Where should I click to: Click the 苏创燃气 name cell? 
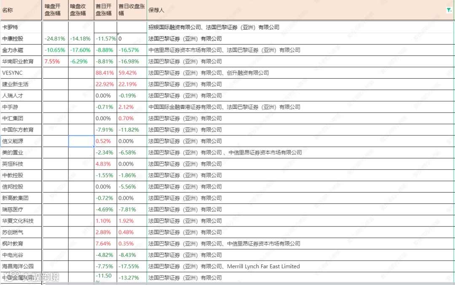click(x=21, y=232)
